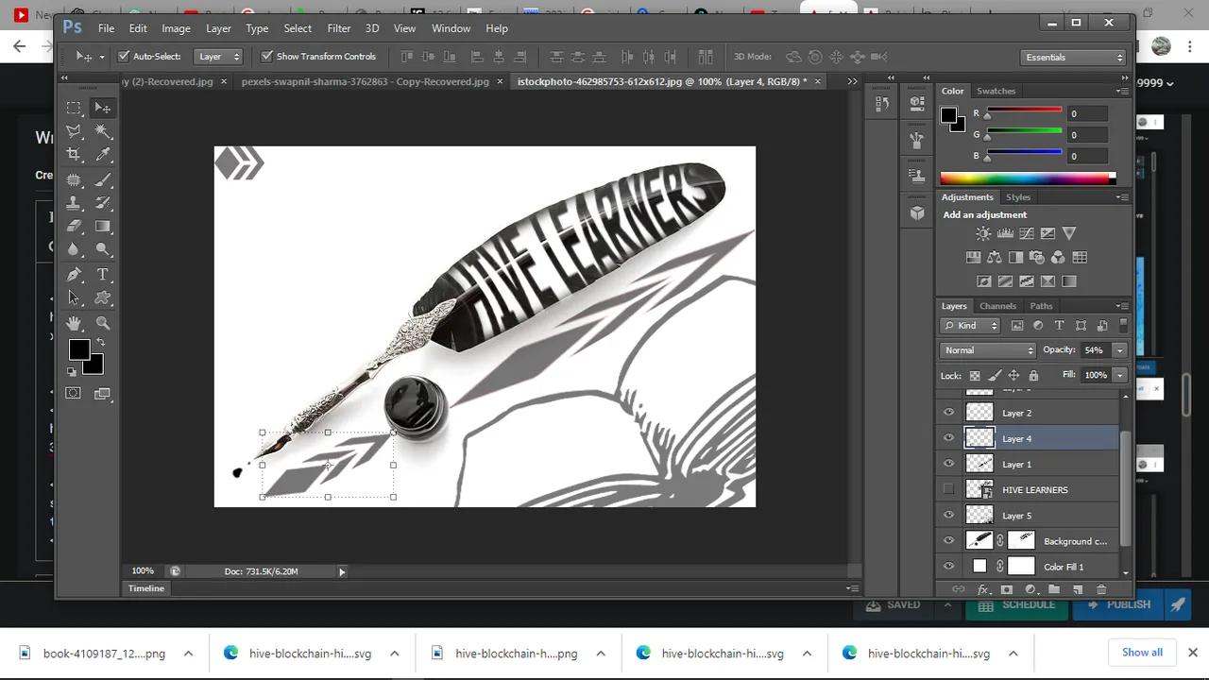Open the Opacity slider arrow
The height and width of the screenshot is (680, 1209).
click(1120, 350)
